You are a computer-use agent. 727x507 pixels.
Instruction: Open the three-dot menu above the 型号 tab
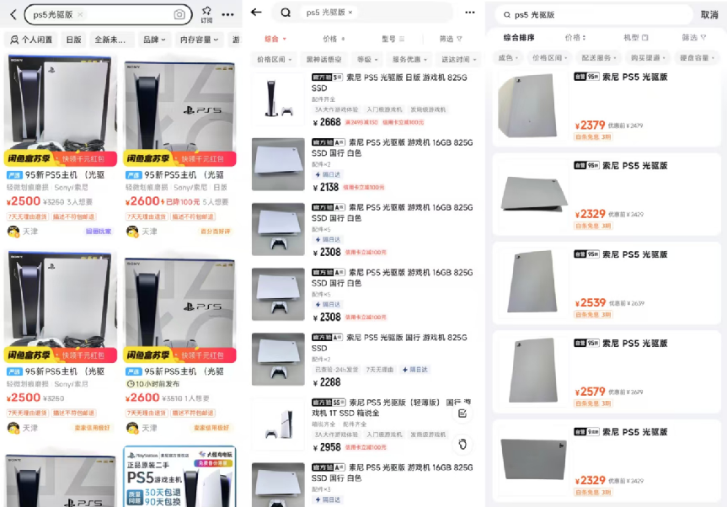470,13
